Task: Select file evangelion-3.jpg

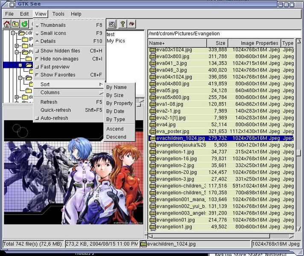Action: point(221,179)
